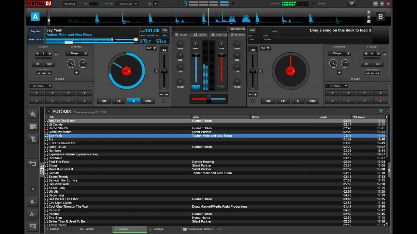Click the SYNC button on deck A
The image size is (417, 234).
[148, 101]
